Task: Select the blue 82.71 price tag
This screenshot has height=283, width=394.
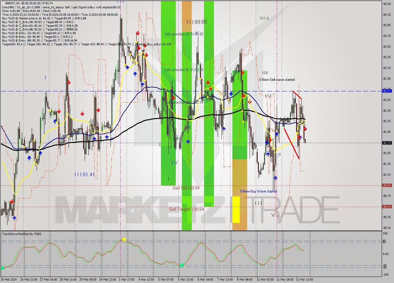Action: (387, 91)
